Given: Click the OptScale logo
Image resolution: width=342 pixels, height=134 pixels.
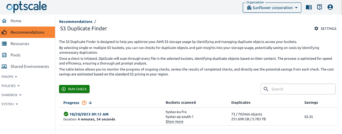Looking at the screenshot, I should pos(27,7).
